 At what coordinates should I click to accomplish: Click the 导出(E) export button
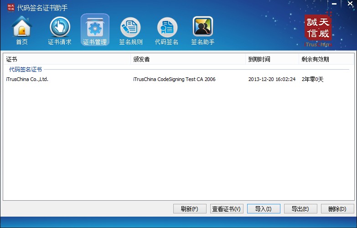pos(300,209)
